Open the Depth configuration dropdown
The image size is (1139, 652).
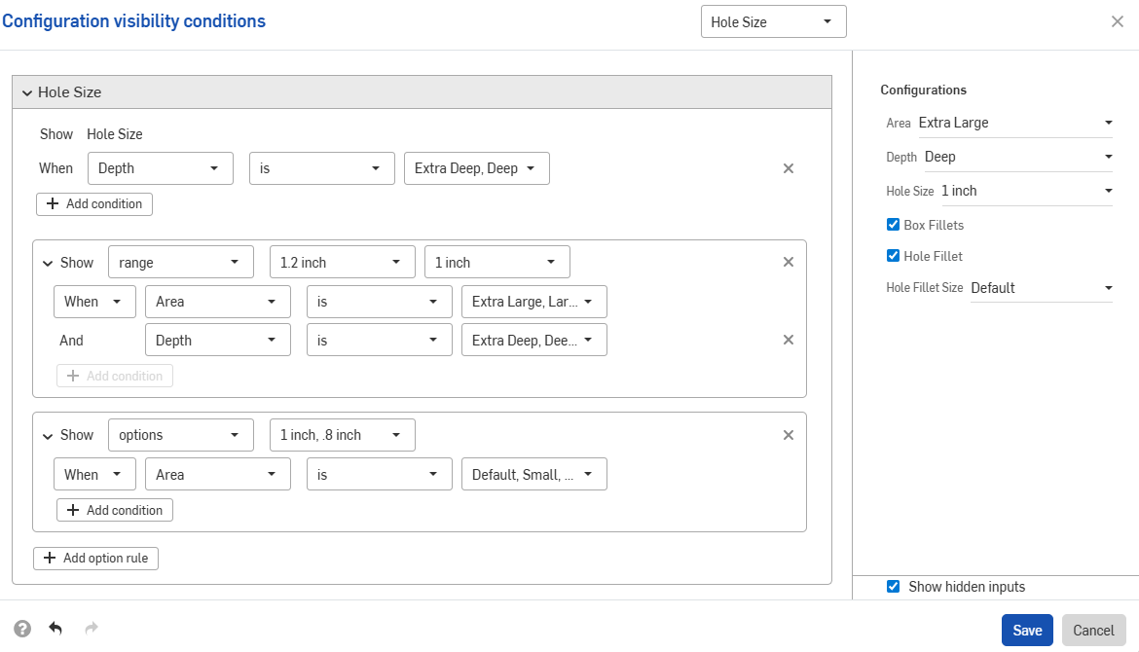[x=1017, y=156]
